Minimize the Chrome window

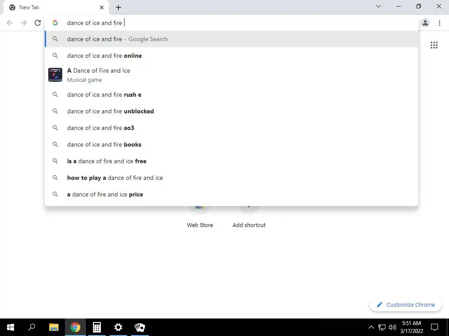click(399, 6)
